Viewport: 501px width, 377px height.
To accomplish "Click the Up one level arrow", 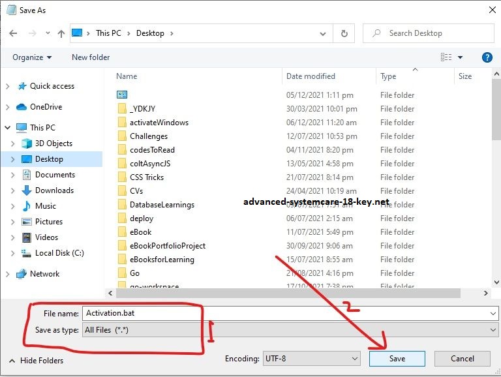I will 61,33.
